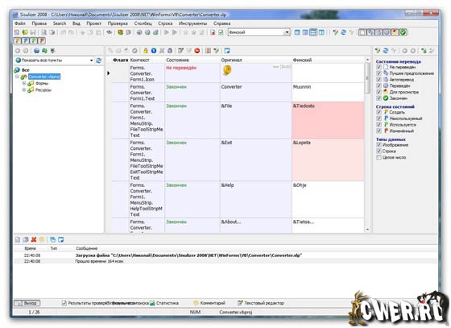The width and height of the screenshot is (451, 328).
Task: Click the edit pencil icon above the grid
Action: pos(180,51)
